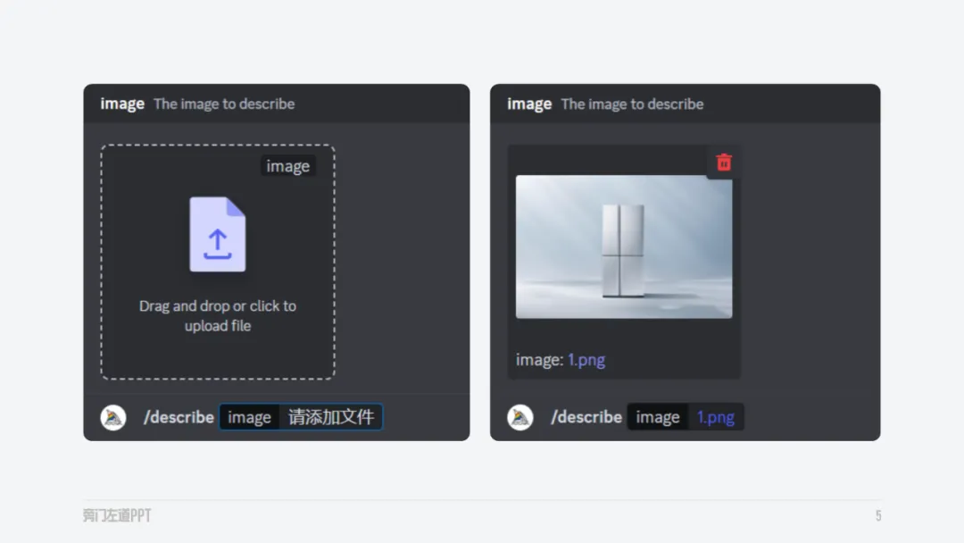The width and height of the screenshot is (964, 543).
Task: Delete the uploaded 1.png with trash icon
Action: click(x=724, y=163)
